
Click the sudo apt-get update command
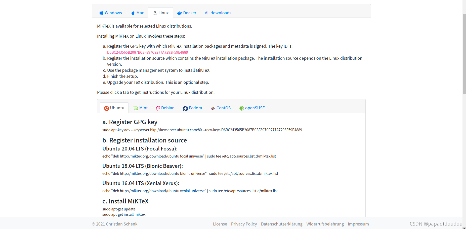pyautogui.click(x=119, y=209)
